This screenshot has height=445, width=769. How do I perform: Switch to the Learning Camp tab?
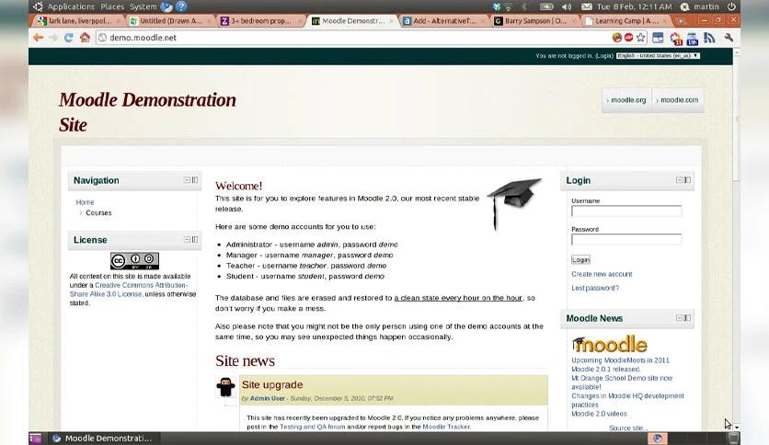coord(626,21)
